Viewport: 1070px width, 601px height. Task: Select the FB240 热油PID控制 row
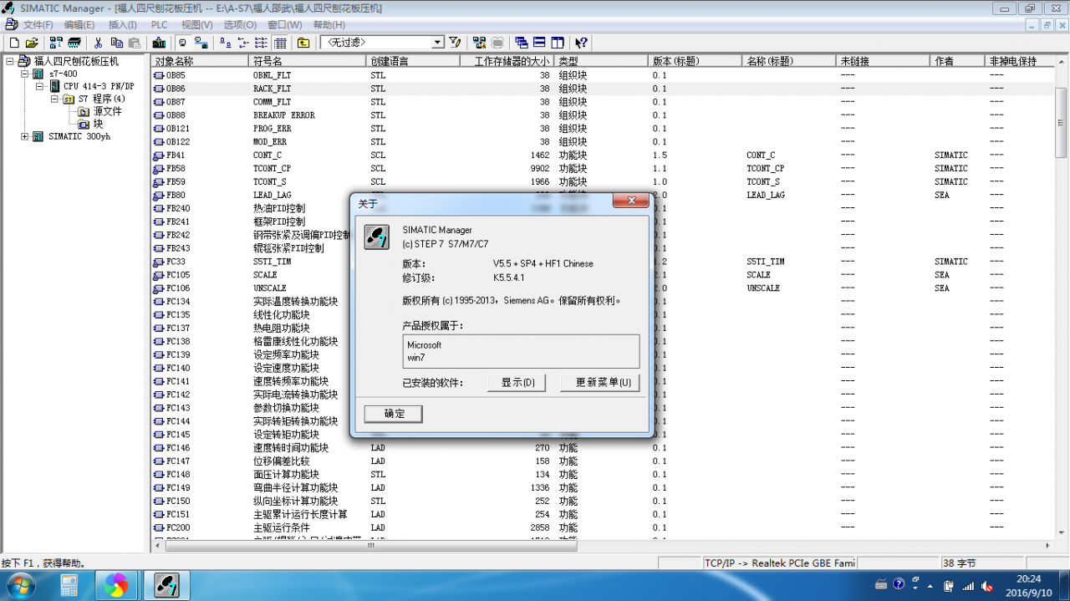point(602,208)
